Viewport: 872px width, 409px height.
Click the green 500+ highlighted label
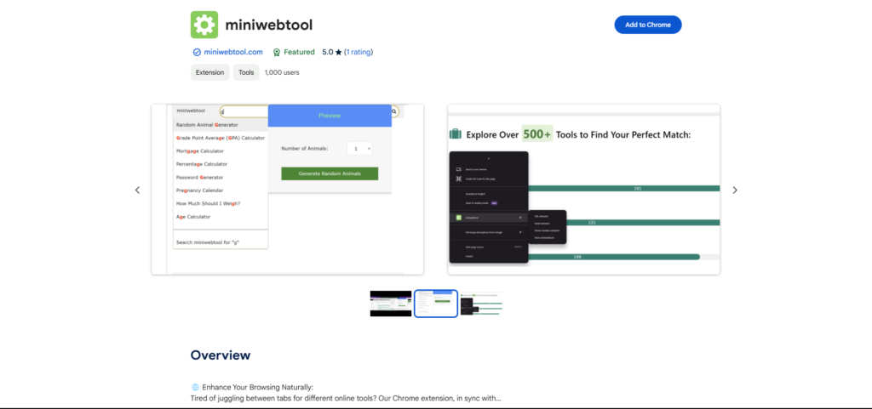coord(537,133)
